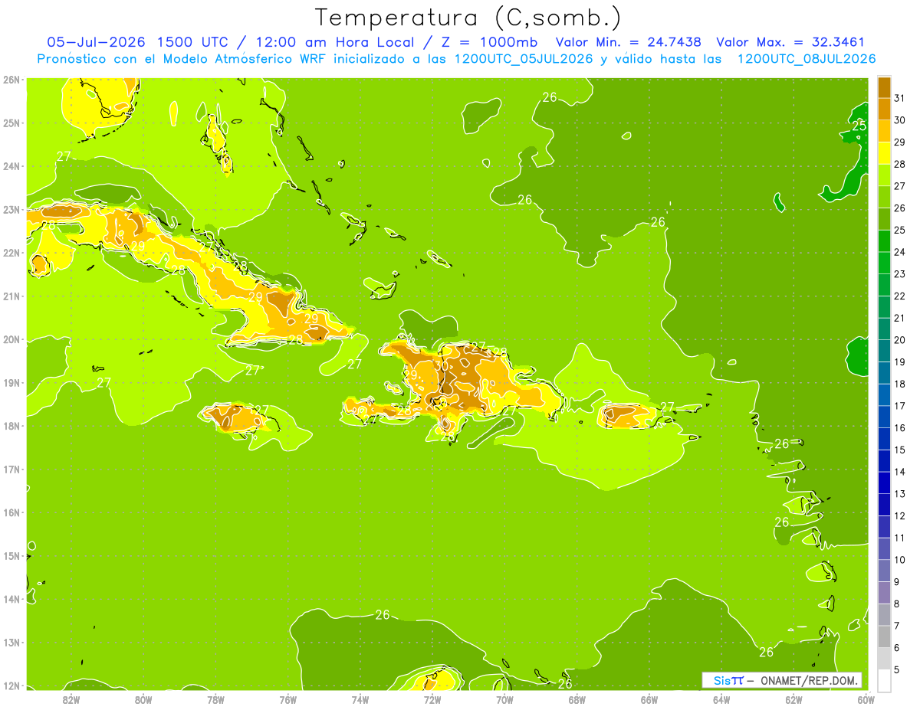Click the title 'Temperatura (C,somb.)'
Image resolution: width=920 pixels, height=710 pixels.
[x=468, y=18]
